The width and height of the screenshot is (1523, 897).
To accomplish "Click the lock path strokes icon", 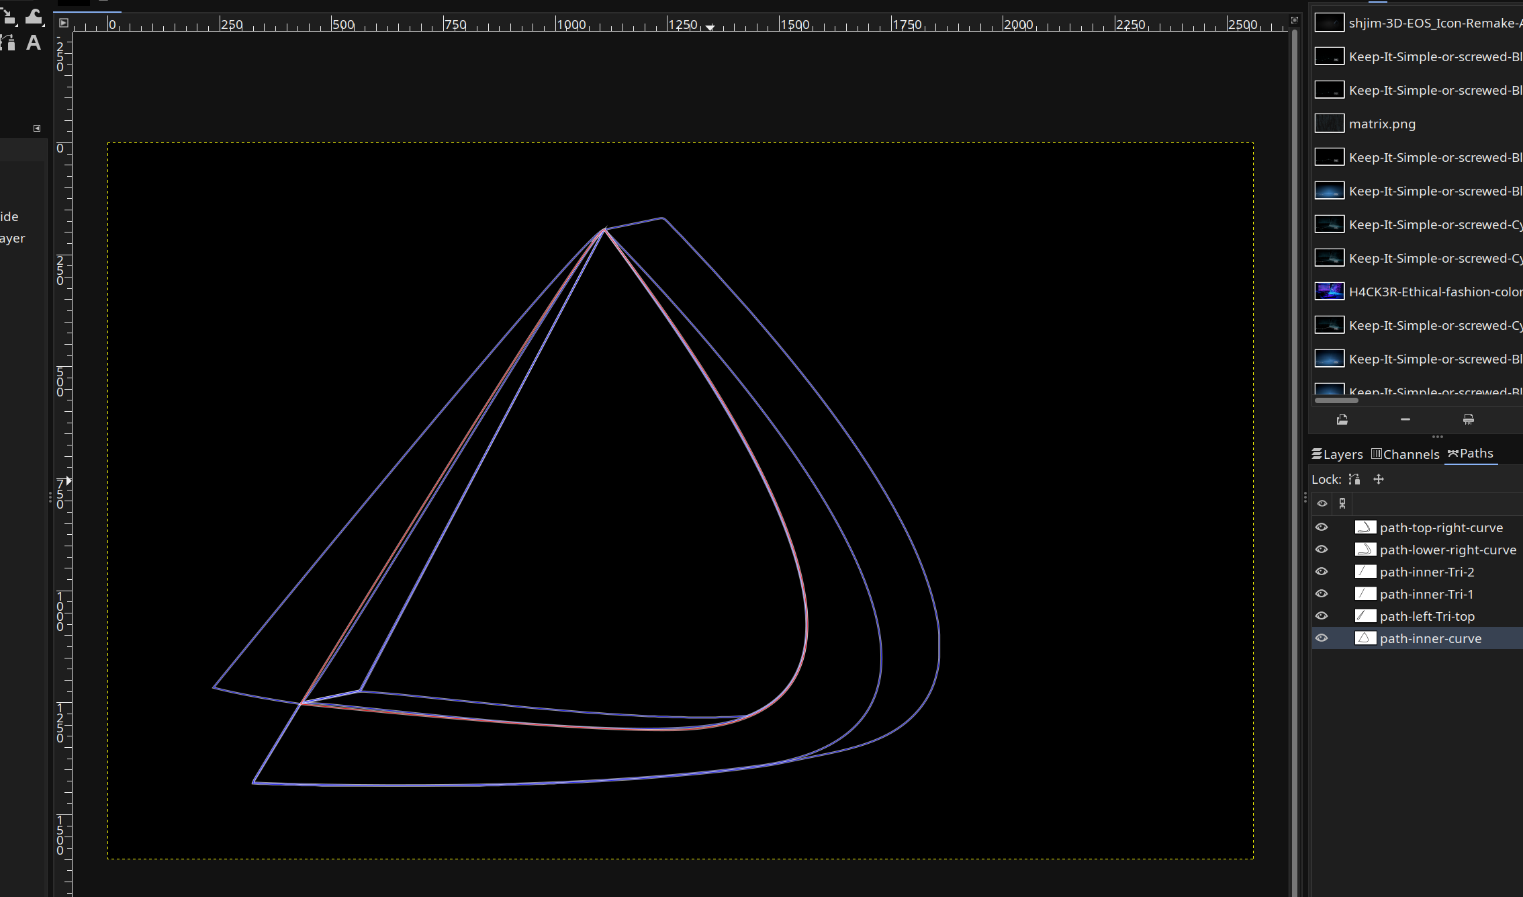I will [1354, 479].
